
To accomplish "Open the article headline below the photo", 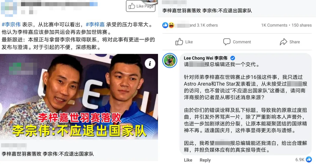I will (48, 154).
